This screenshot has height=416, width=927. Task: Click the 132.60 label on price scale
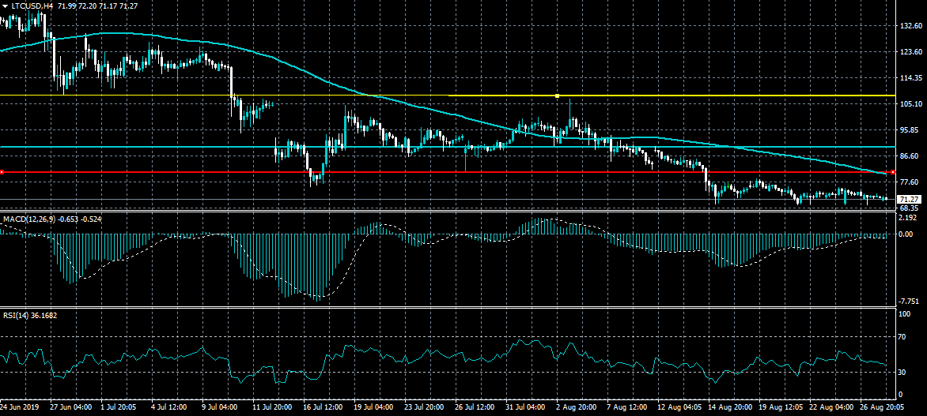(x=912, y=26)
